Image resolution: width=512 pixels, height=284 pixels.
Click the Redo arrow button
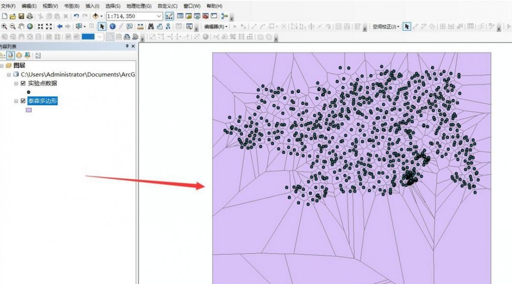coord(86,15)
